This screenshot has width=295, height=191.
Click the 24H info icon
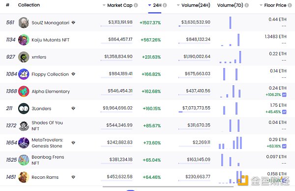click(x=165, y=5)
